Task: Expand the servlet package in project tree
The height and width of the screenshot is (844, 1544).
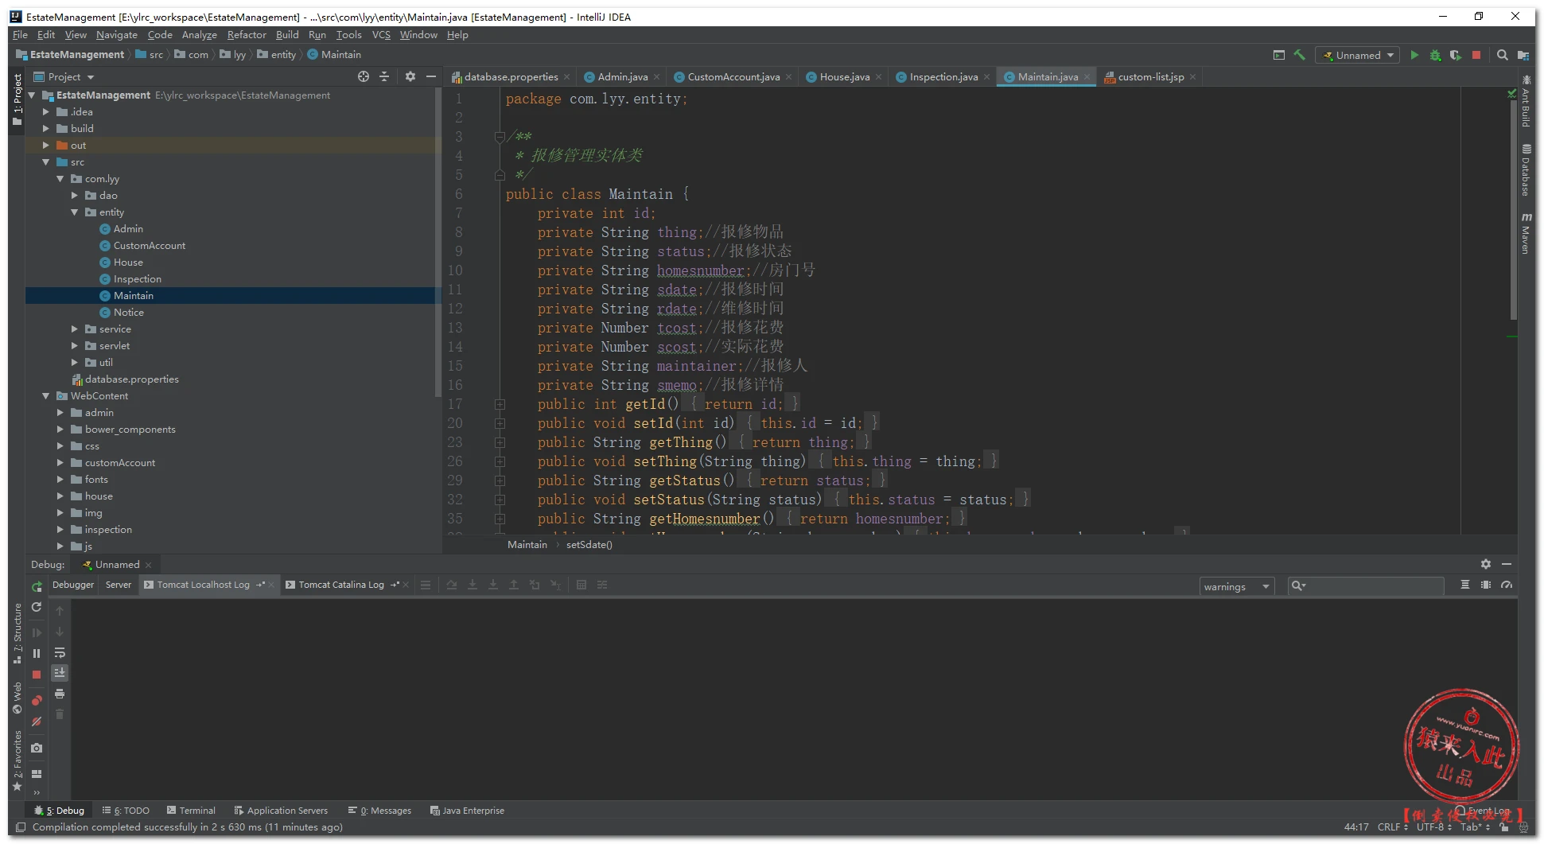Action: point(75,346)
